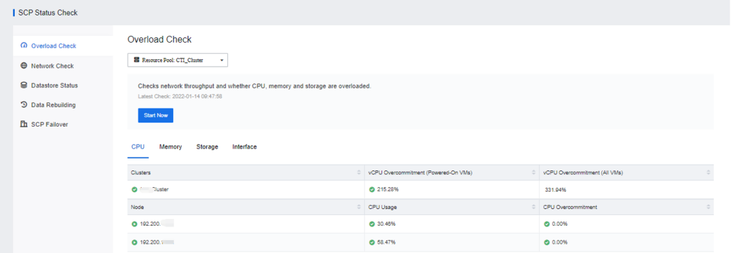Click the Overload Check gauge icon
Viewport: 731px width, 253px height.
tap(24, 45)
